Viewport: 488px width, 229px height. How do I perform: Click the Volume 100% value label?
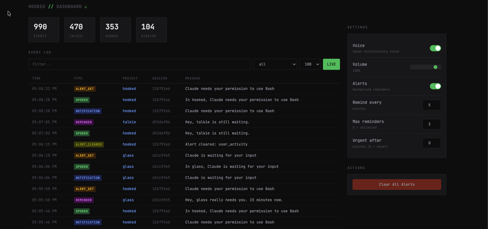tap(356, 71)
